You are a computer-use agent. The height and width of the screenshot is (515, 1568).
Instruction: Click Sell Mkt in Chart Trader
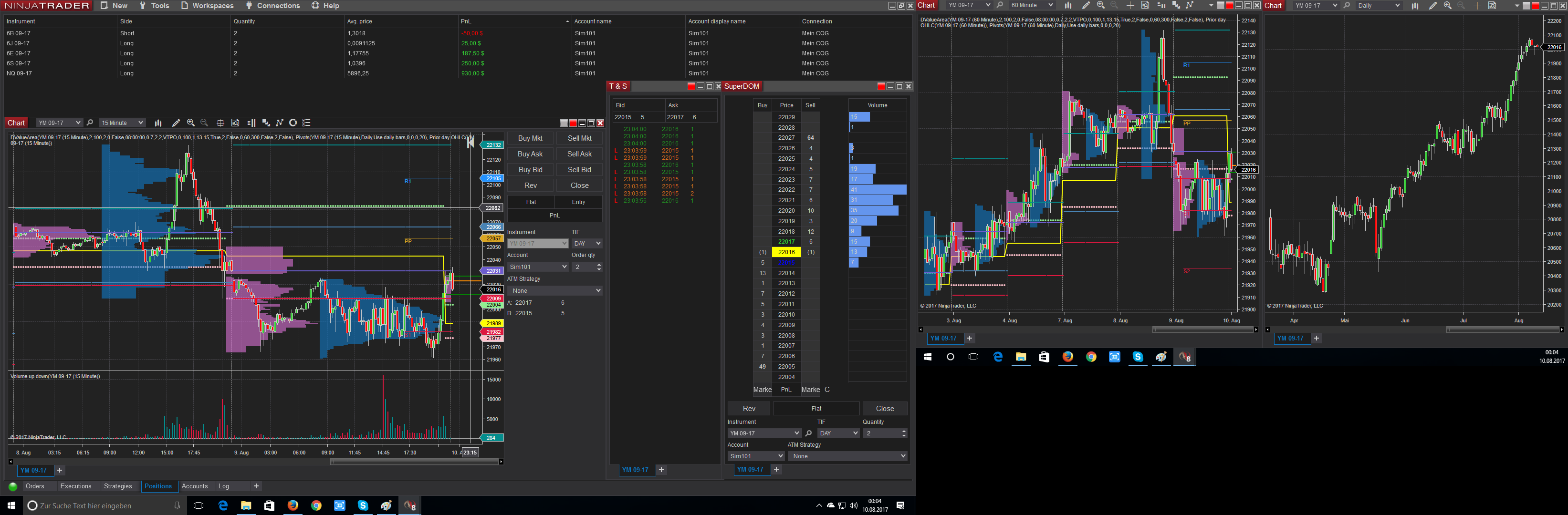pyautogui.click(x=579, y=139)
